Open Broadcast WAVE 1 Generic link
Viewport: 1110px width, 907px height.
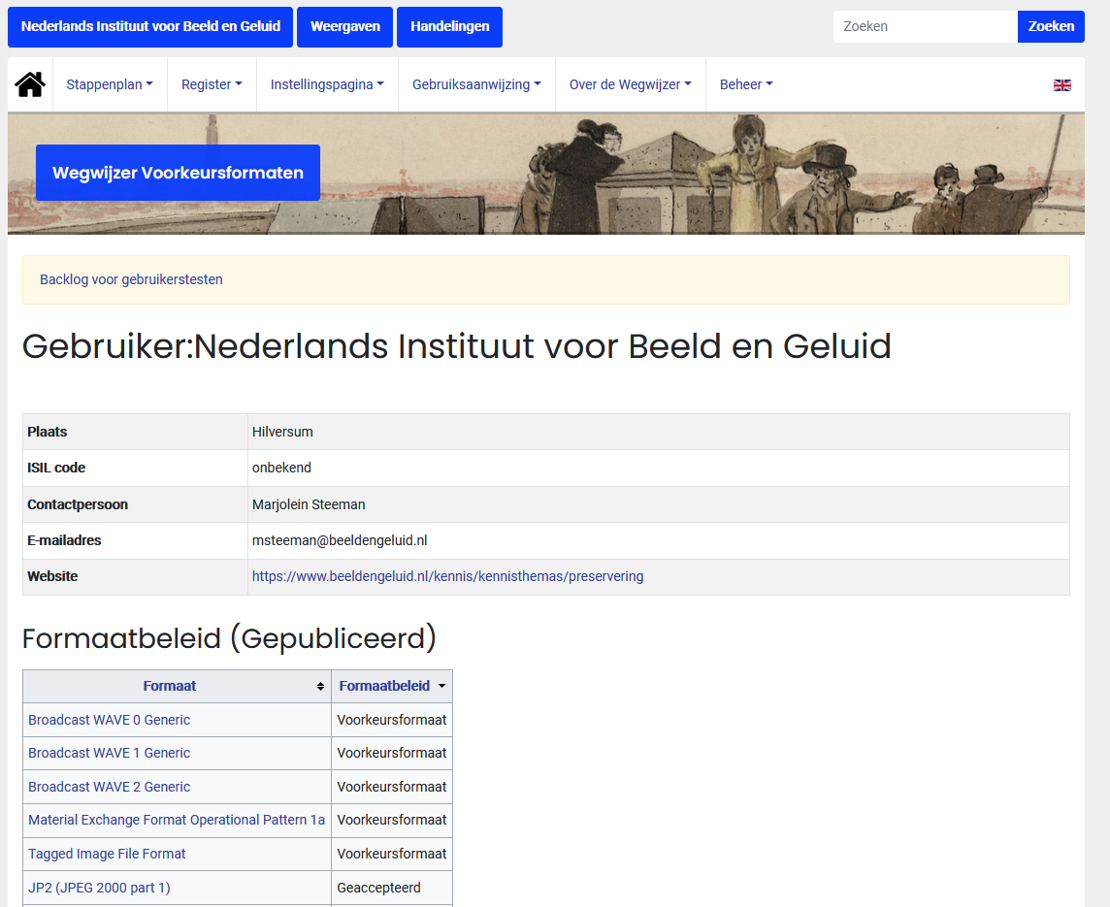(109, 753)
